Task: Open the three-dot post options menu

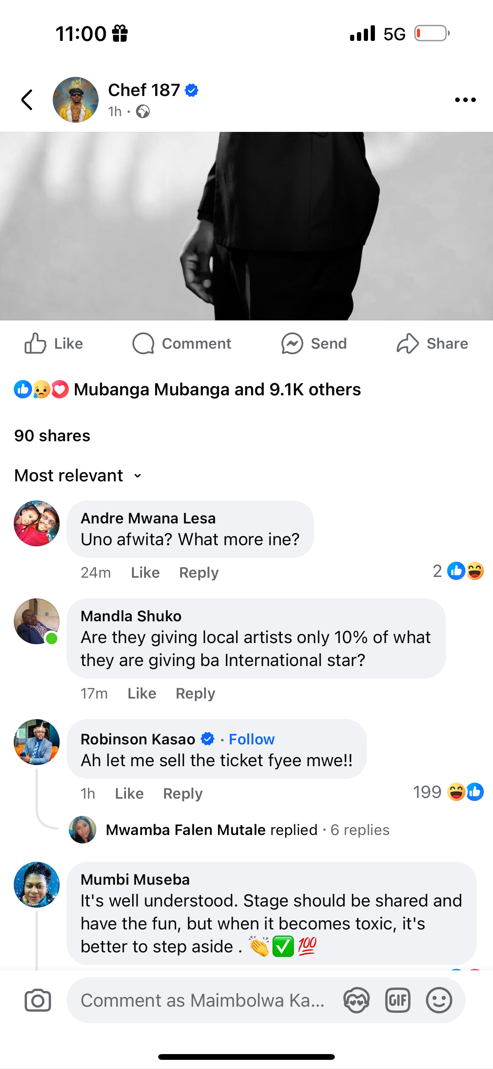Action: pyautogui.click(x=465, y=99)
